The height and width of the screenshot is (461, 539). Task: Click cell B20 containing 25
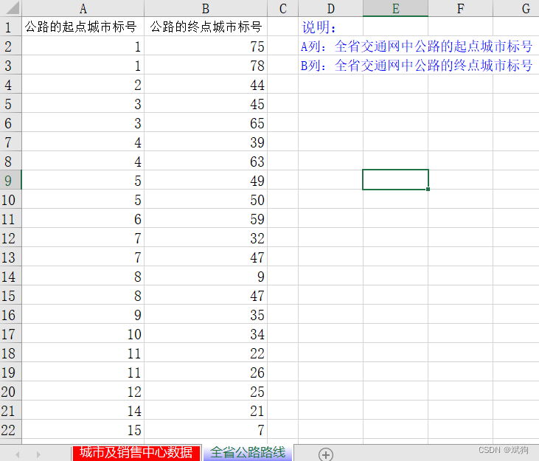tap(206, 391)
